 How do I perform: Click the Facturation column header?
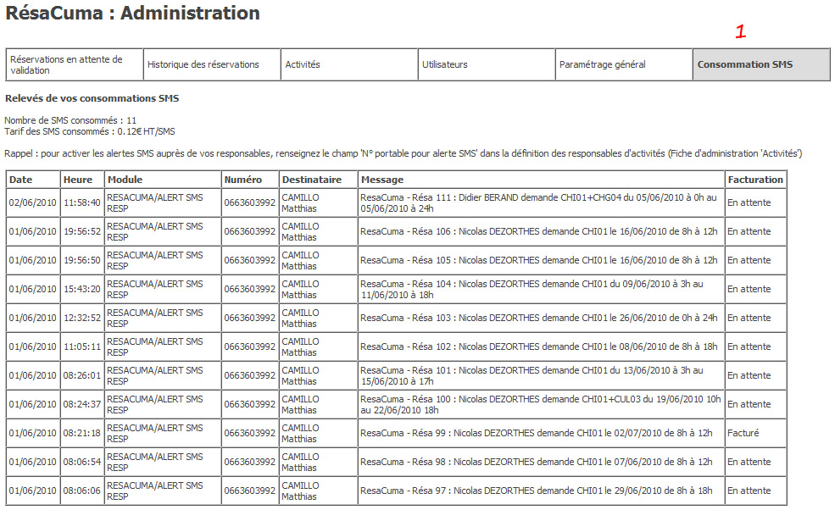point(755,180)
